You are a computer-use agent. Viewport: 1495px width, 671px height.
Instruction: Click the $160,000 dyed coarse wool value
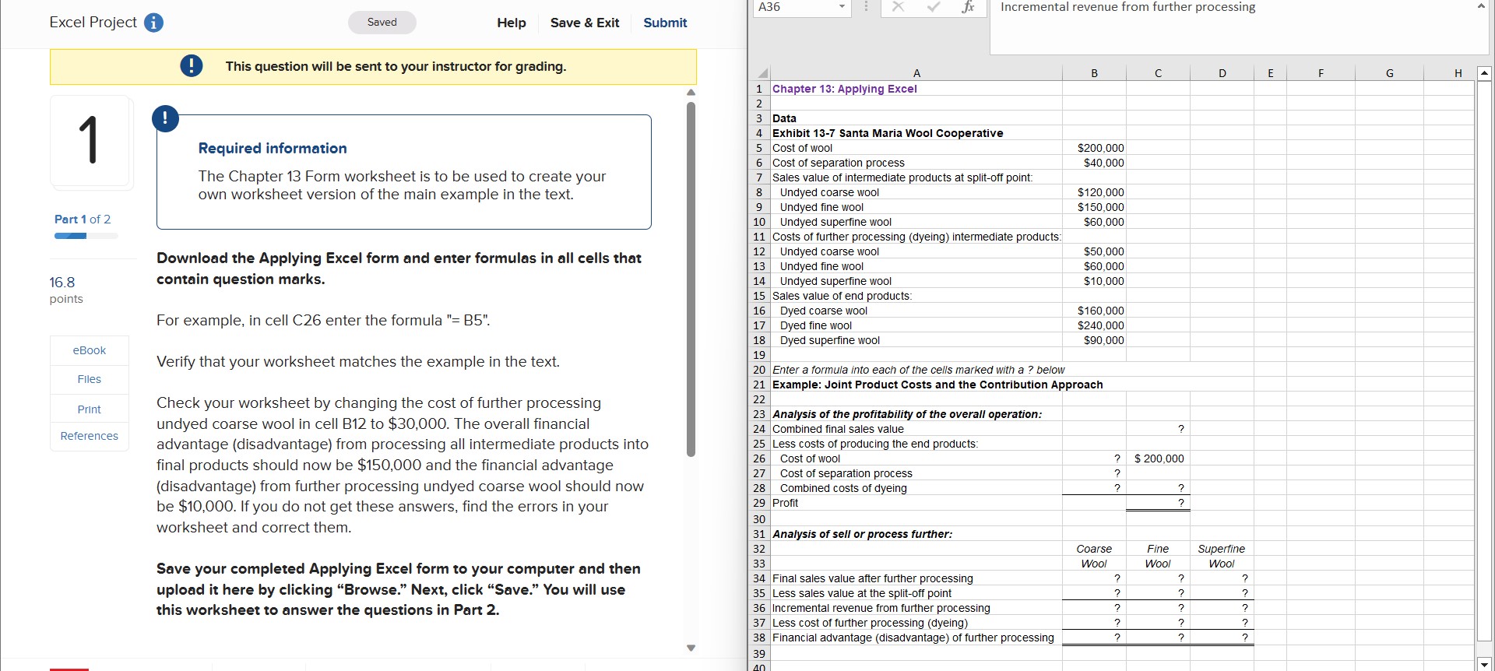tap(1094, 311)
